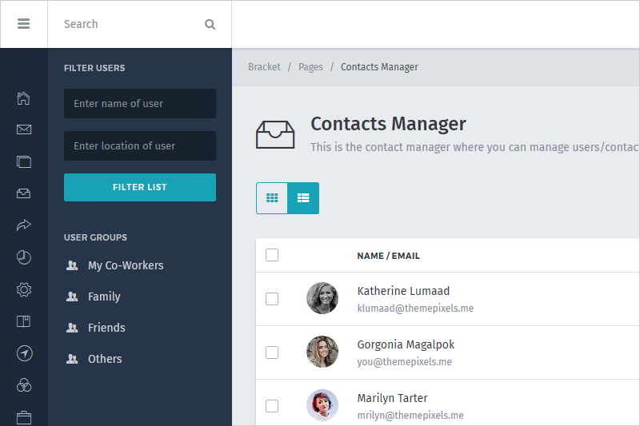The image size is (640, 426).
Task: Go to Pages breadcrumb link
Action: pyautogui.click(x=310, y=67)
